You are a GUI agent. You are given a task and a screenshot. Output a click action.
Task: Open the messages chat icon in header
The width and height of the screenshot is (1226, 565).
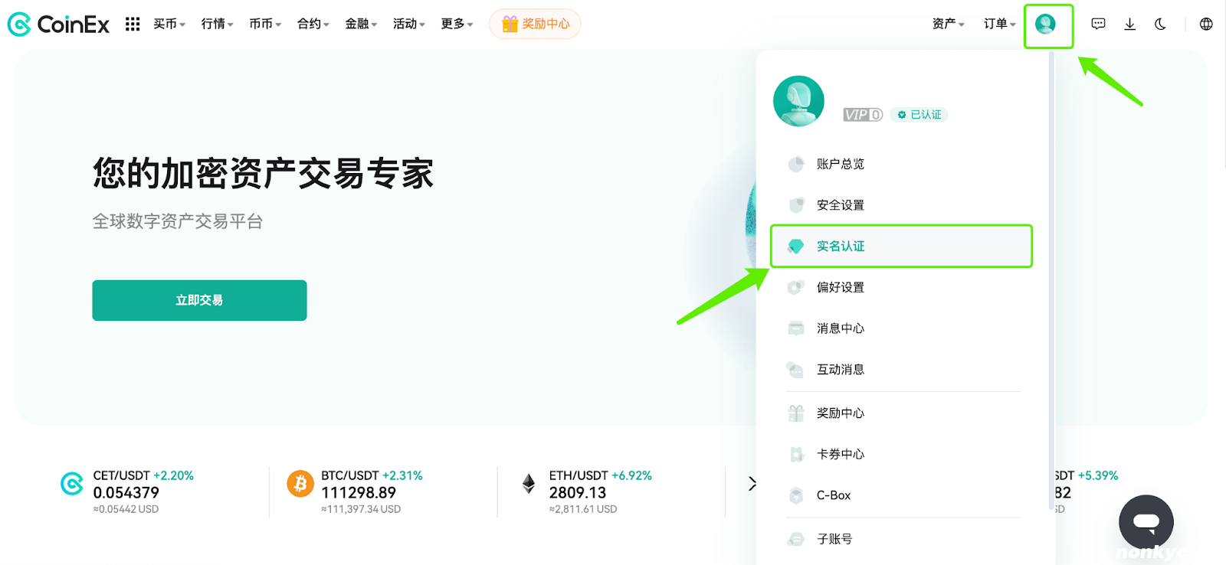pos(1098,24)
